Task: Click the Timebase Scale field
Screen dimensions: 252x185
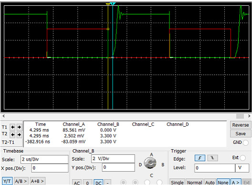Action: point(44,159)
